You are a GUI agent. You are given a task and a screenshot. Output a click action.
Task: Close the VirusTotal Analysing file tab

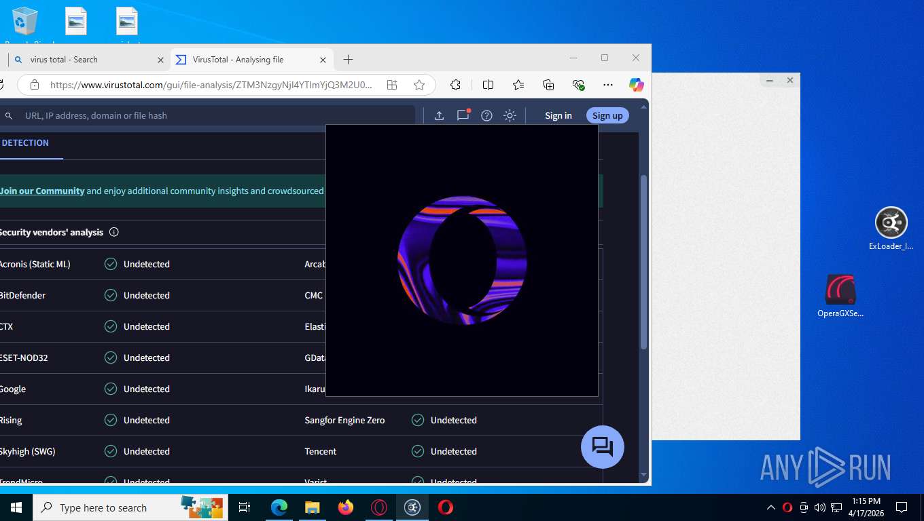click(323, 60)
